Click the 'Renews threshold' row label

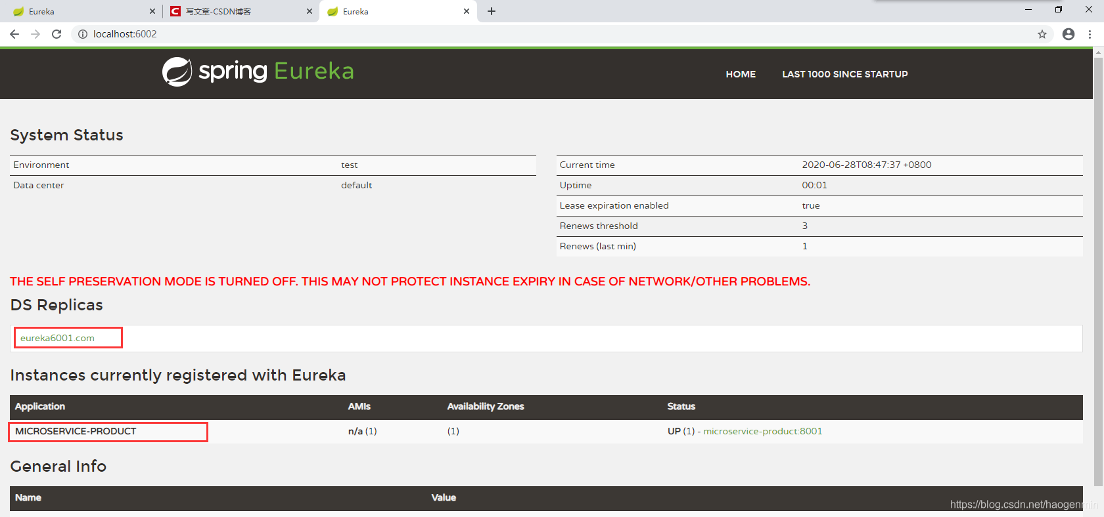(x=599, y=226)
